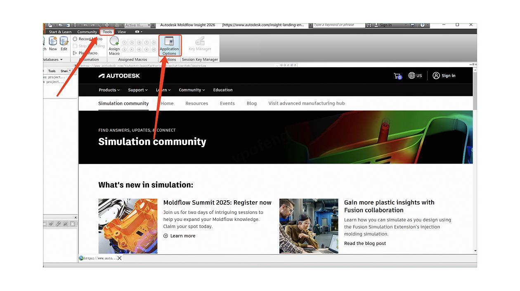Expand the Support menu dropdown
520x291 pixels.
pyautogui.click(x=138, y=90)
